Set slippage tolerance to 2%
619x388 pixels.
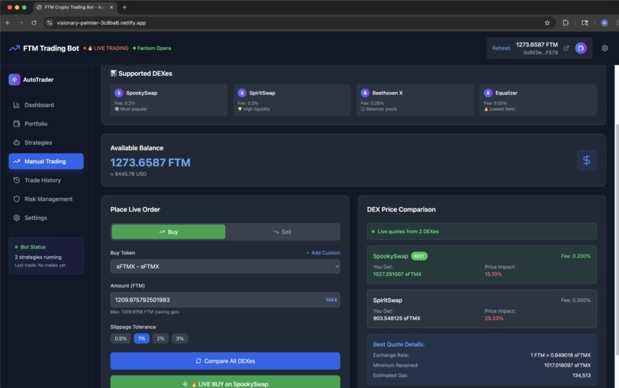(161, 338)
